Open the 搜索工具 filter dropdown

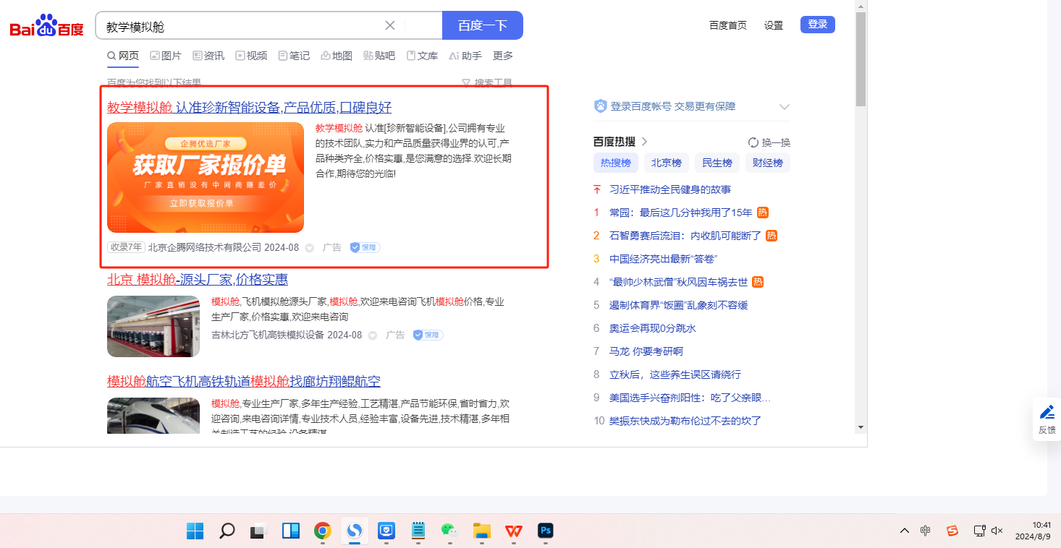tap(487, 83)
